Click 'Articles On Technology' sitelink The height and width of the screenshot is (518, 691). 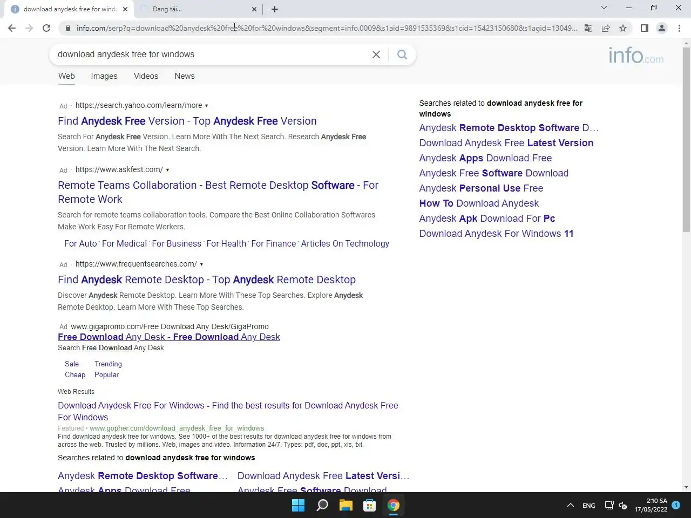[345, 244]
